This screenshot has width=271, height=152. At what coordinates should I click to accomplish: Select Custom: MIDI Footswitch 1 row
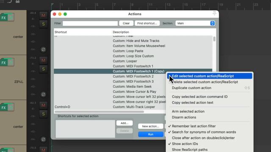click(133, 66)
